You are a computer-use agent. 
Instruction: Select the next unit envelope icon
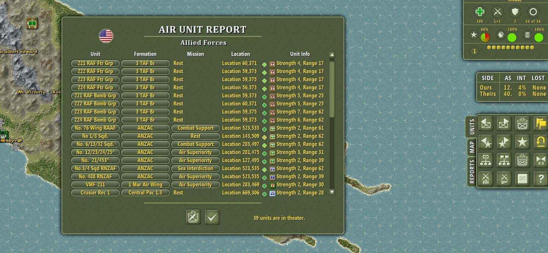pos(504,124)
